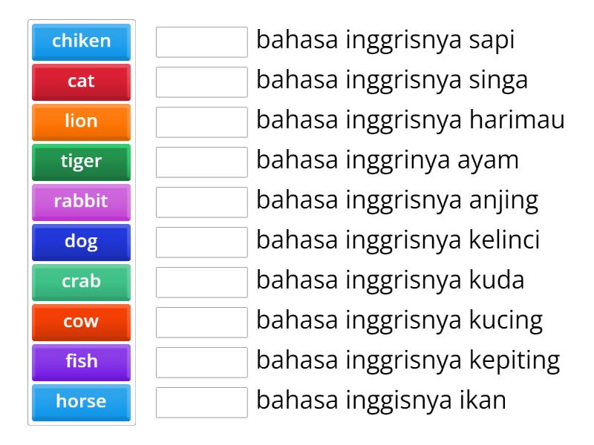
Task: Select the 'chiken' word tile
Action: pos(80,42)
